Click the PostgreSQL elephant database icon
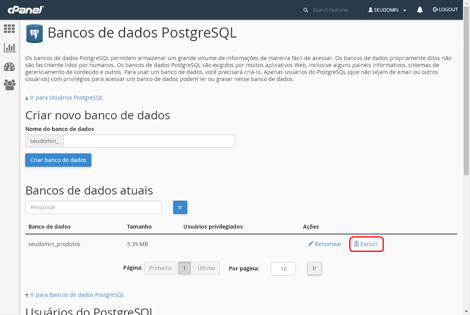Image resolution: width=470 pixels, height=315 pixels. pyautogui.click(x=35, y=34)
